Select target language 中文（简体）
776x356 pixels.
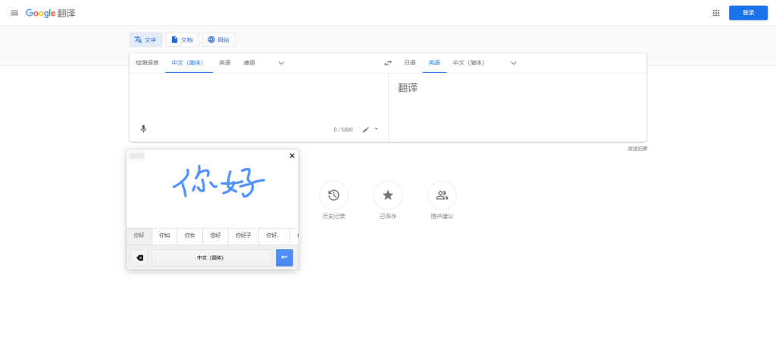(468, 63)
